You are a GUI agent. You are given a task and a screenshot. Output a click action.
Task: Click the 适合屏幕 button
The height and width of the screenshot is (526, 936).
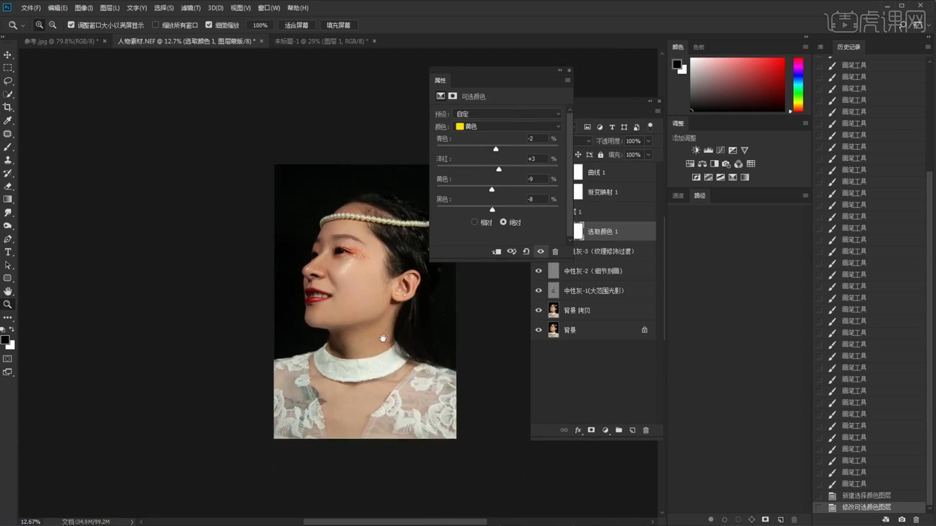pos(296,25)
